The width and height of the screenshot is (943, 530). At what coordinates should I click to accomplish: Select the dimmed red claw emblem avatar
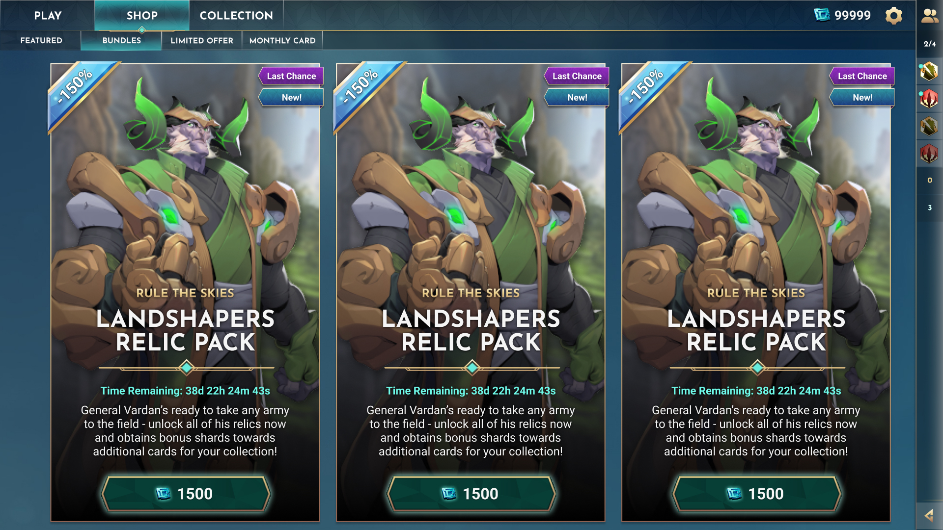pyautogui.click(x=929, y=154)
